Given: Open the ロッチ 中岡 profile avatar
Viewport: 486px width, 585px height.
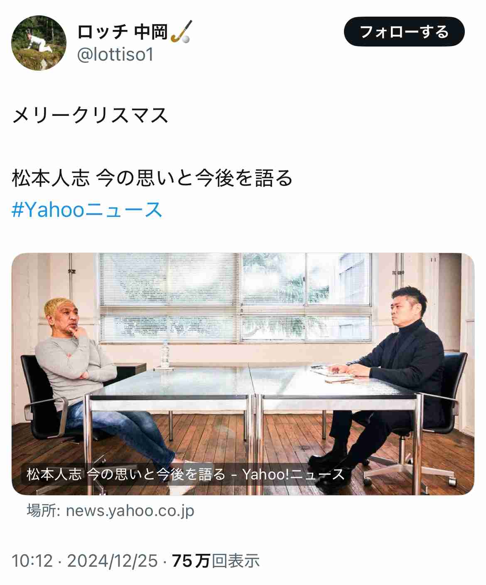Looking at the screenshot, I should [x=38, y=43].
